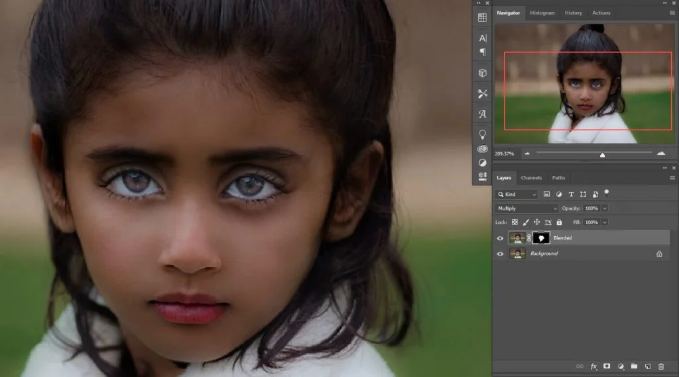
Task: Open the Multiply blend mode dropdown
Action: tap(526, 208)
